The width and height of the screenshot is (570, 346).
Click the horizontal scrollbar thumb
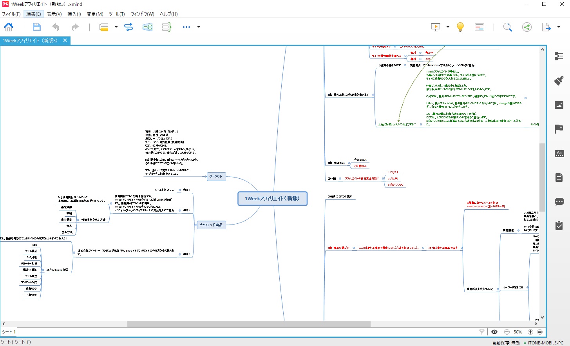(249, 324)
